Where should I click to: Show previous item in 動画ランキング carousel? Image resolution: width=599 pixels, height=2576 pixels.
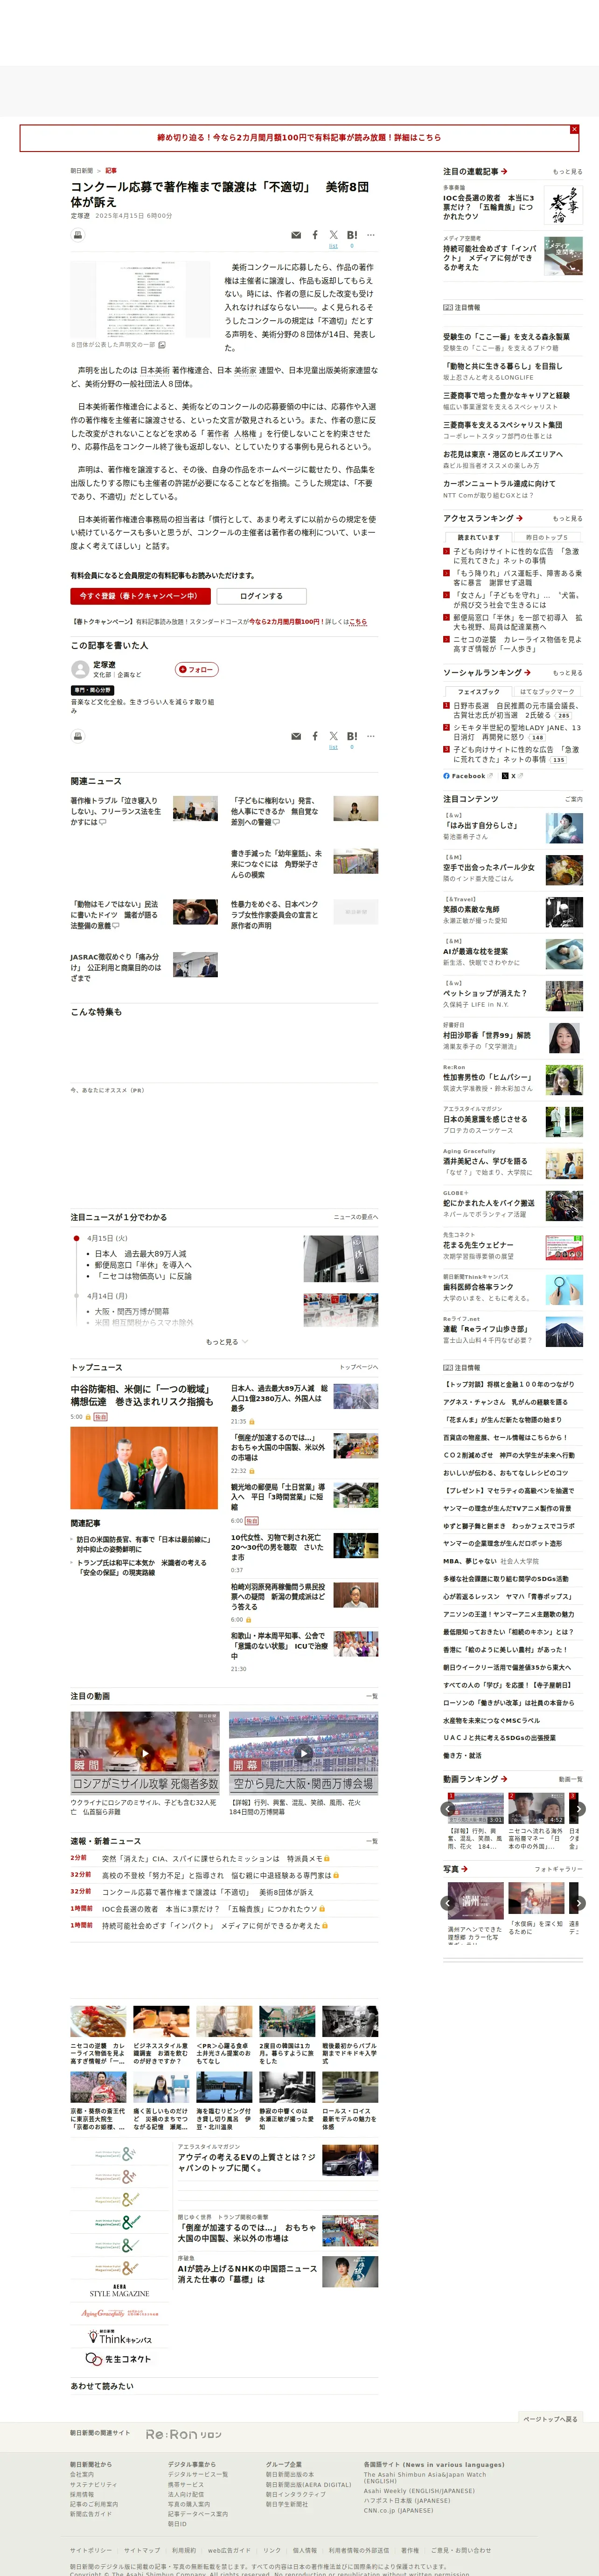448,1809
